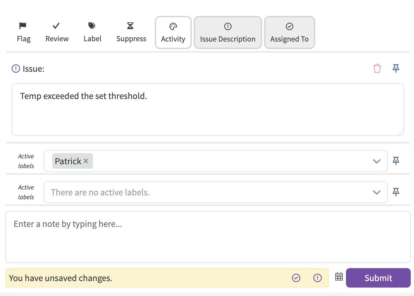Click the issue description text box

(208, 109)
